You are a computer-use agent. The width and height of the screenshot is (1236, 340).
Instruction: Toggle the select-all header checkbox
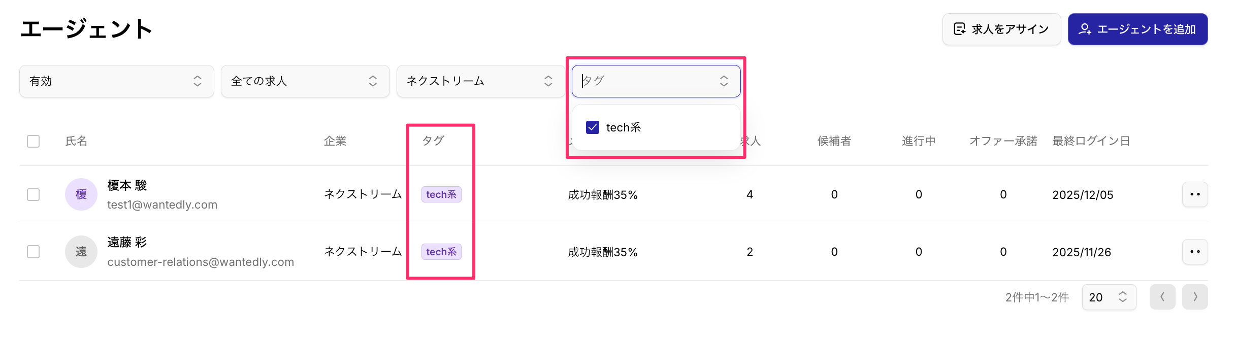(34, 141)
